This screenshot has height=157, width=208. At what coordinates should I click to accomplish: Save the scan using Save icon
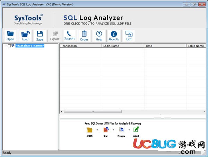[40, 36]
